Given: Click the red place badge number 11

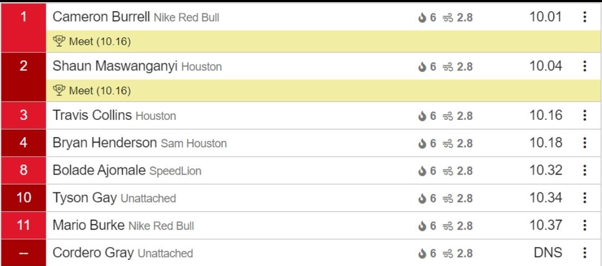Looking at the screenshot, I should pyautogui.click(x=23, y=225).
